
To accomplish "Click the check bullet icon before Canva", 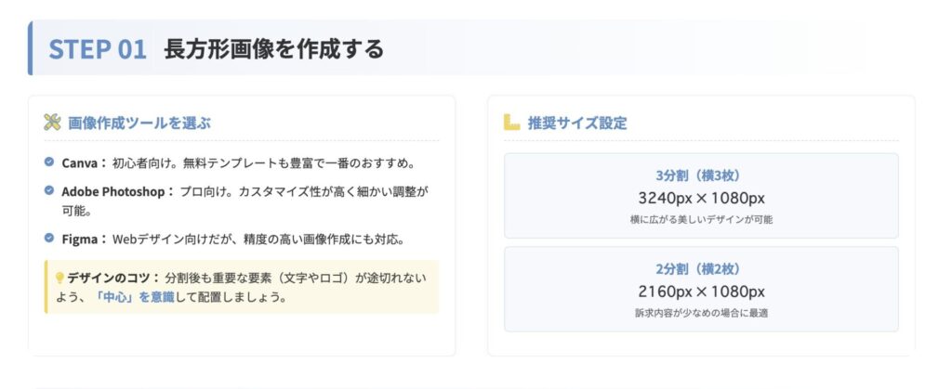I will click(49, 162).
